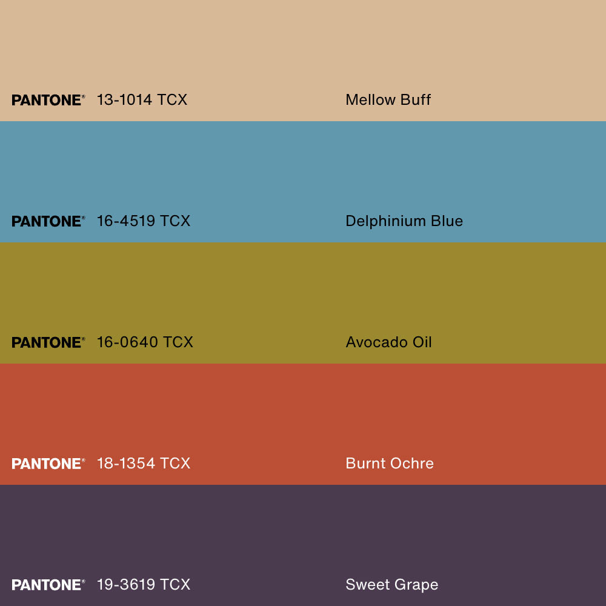This screenshot has width=606, height=606.
Task: Click the Sweet Grape name label
Action: click(x=391, y=585)
